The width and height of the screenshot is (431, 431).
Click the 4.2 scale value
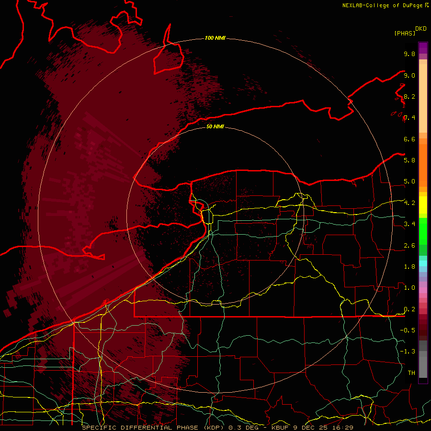[409, 203]
